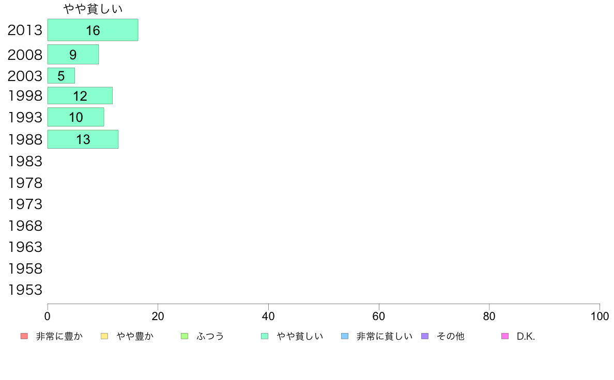Viewport: 614px width, 380px height.
Task: Click the green ふつう legend swatch
Action: [x=185, y=336]
